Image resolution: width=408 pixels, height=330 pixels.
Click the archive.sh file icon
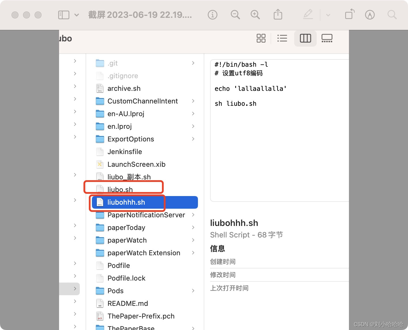pyautogui.click(x=100, y=88)
